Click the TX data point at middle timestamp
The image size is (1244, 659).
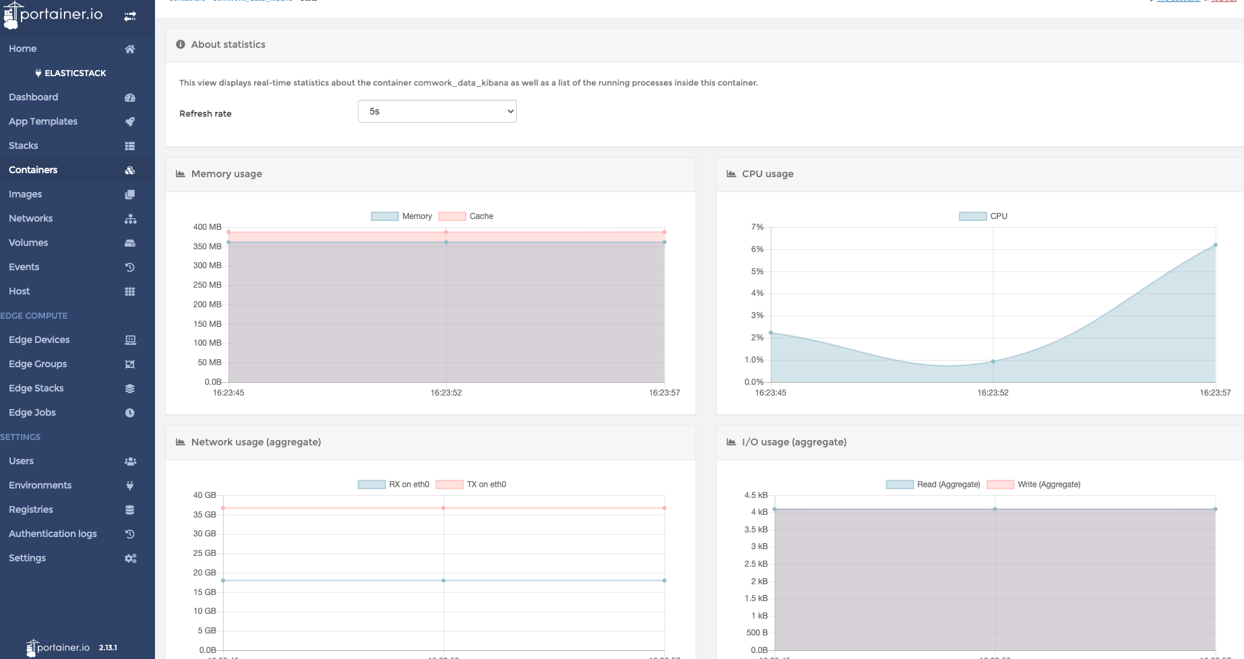tap(443, 508)
